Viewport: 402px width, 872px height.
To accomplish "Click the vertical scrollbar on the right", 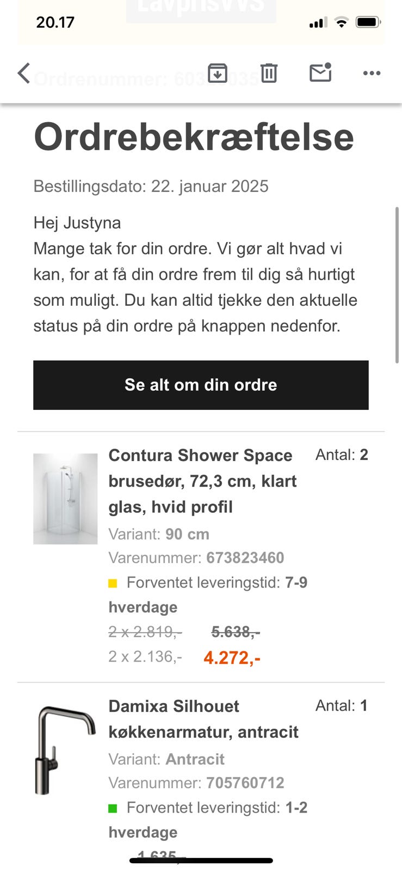I will coord(397,284).
